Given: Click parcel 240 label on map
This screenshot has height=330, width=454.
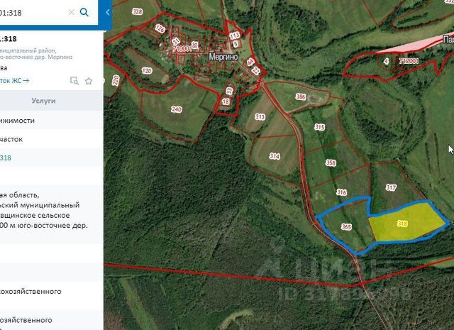Looking at the screenshot, I should click(x=177, y=109).
